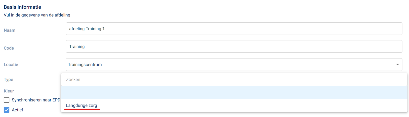
Task: Click the Synchroniseren naar EPD label text
Action: (x=36, y=100)
